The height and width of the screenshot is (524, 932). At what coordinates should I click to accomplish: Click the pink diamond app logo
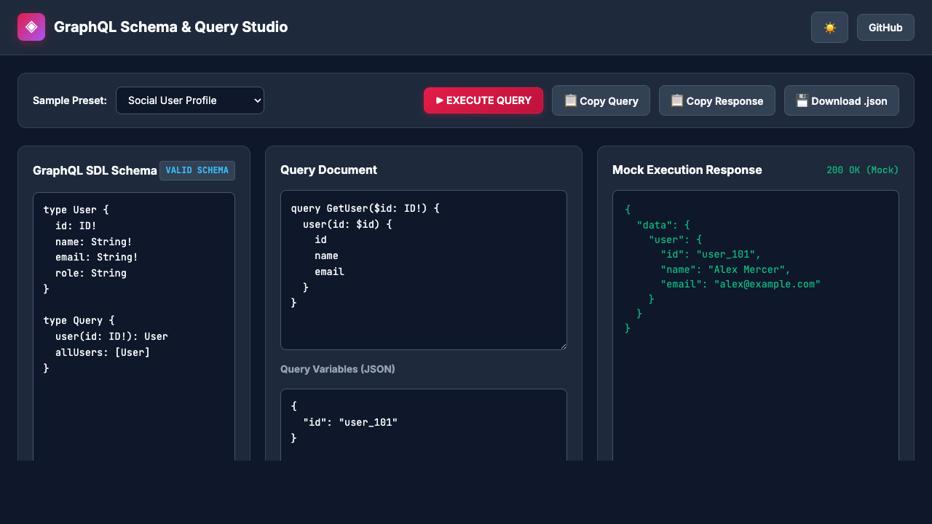point(31,27)
